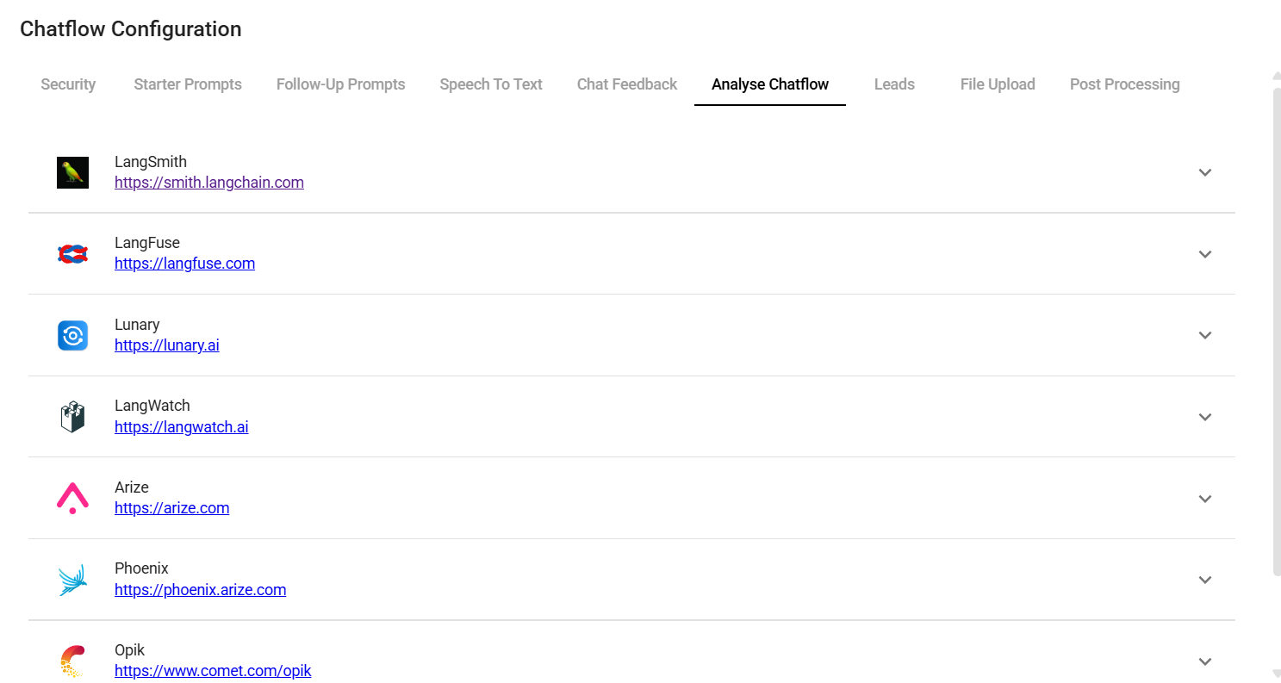Visit the langfuse.com website link
Viewport: 1281px width, 683px height.
tap(184, 263)
